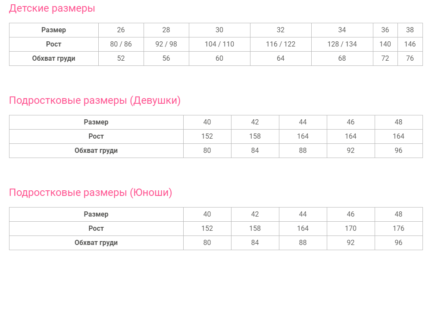Select height 146 in the children's table

pos(410,44)
